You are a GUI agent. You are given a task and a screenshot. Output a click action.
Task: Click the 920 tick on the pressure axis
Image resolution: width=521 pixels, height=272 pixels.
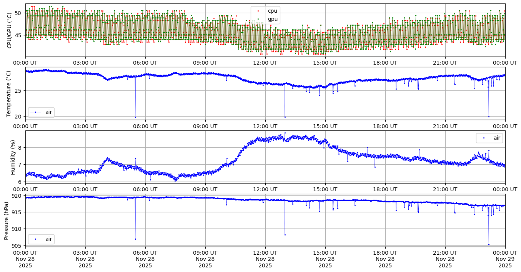[18, 196]
